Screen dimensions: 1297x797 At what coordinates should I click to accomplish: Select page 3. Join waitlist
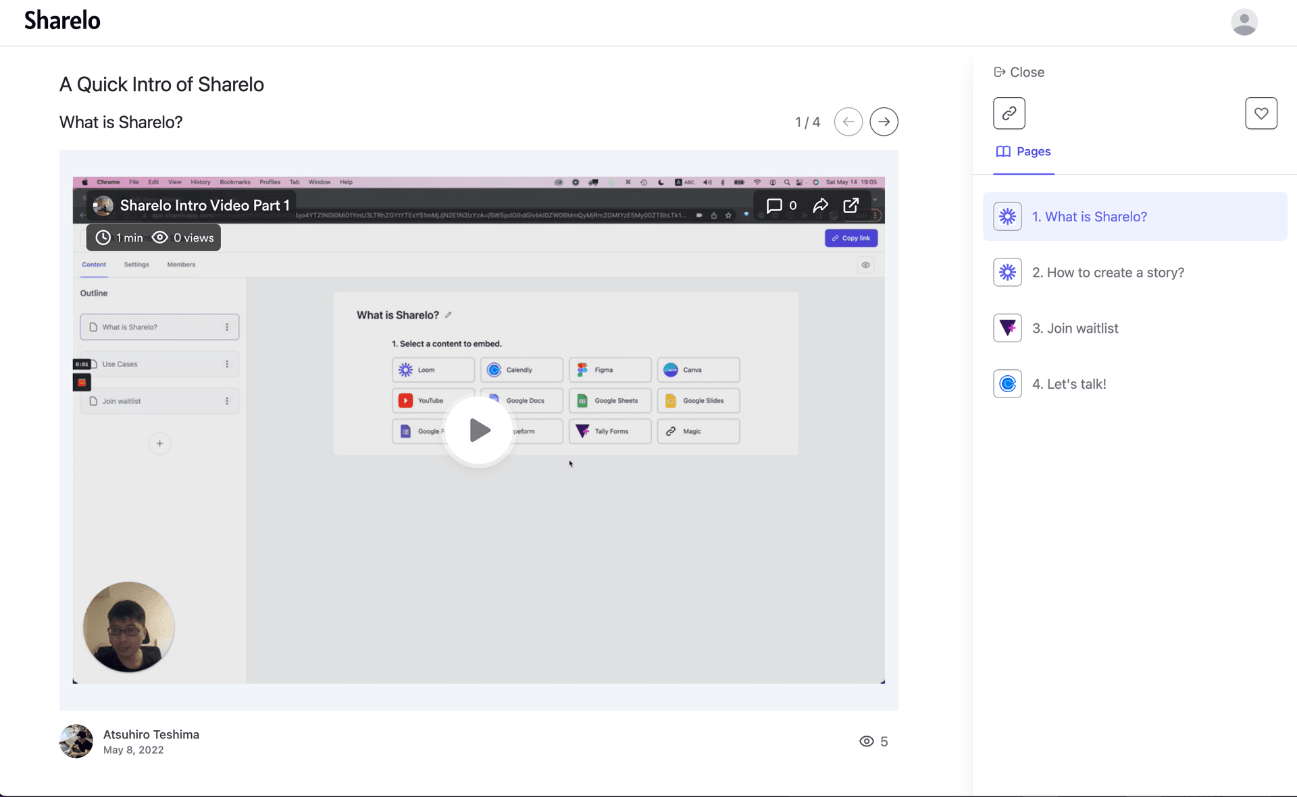pyautogui.click(x=1135, y=329)
